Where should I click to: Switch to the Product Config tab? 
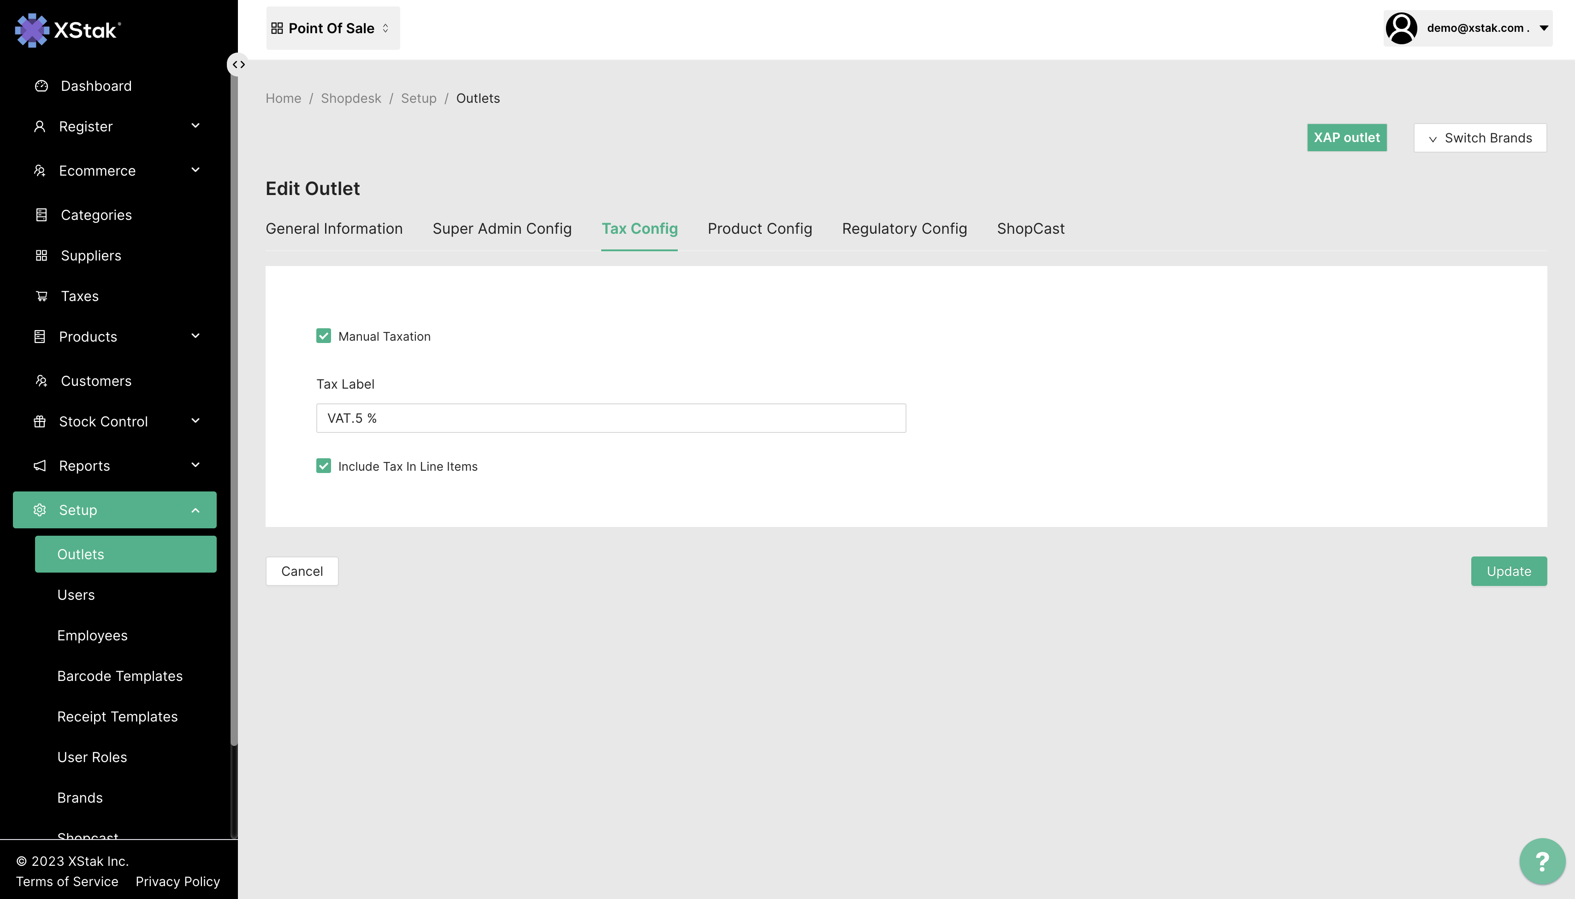pyautogui.click(x=759, y=229)
